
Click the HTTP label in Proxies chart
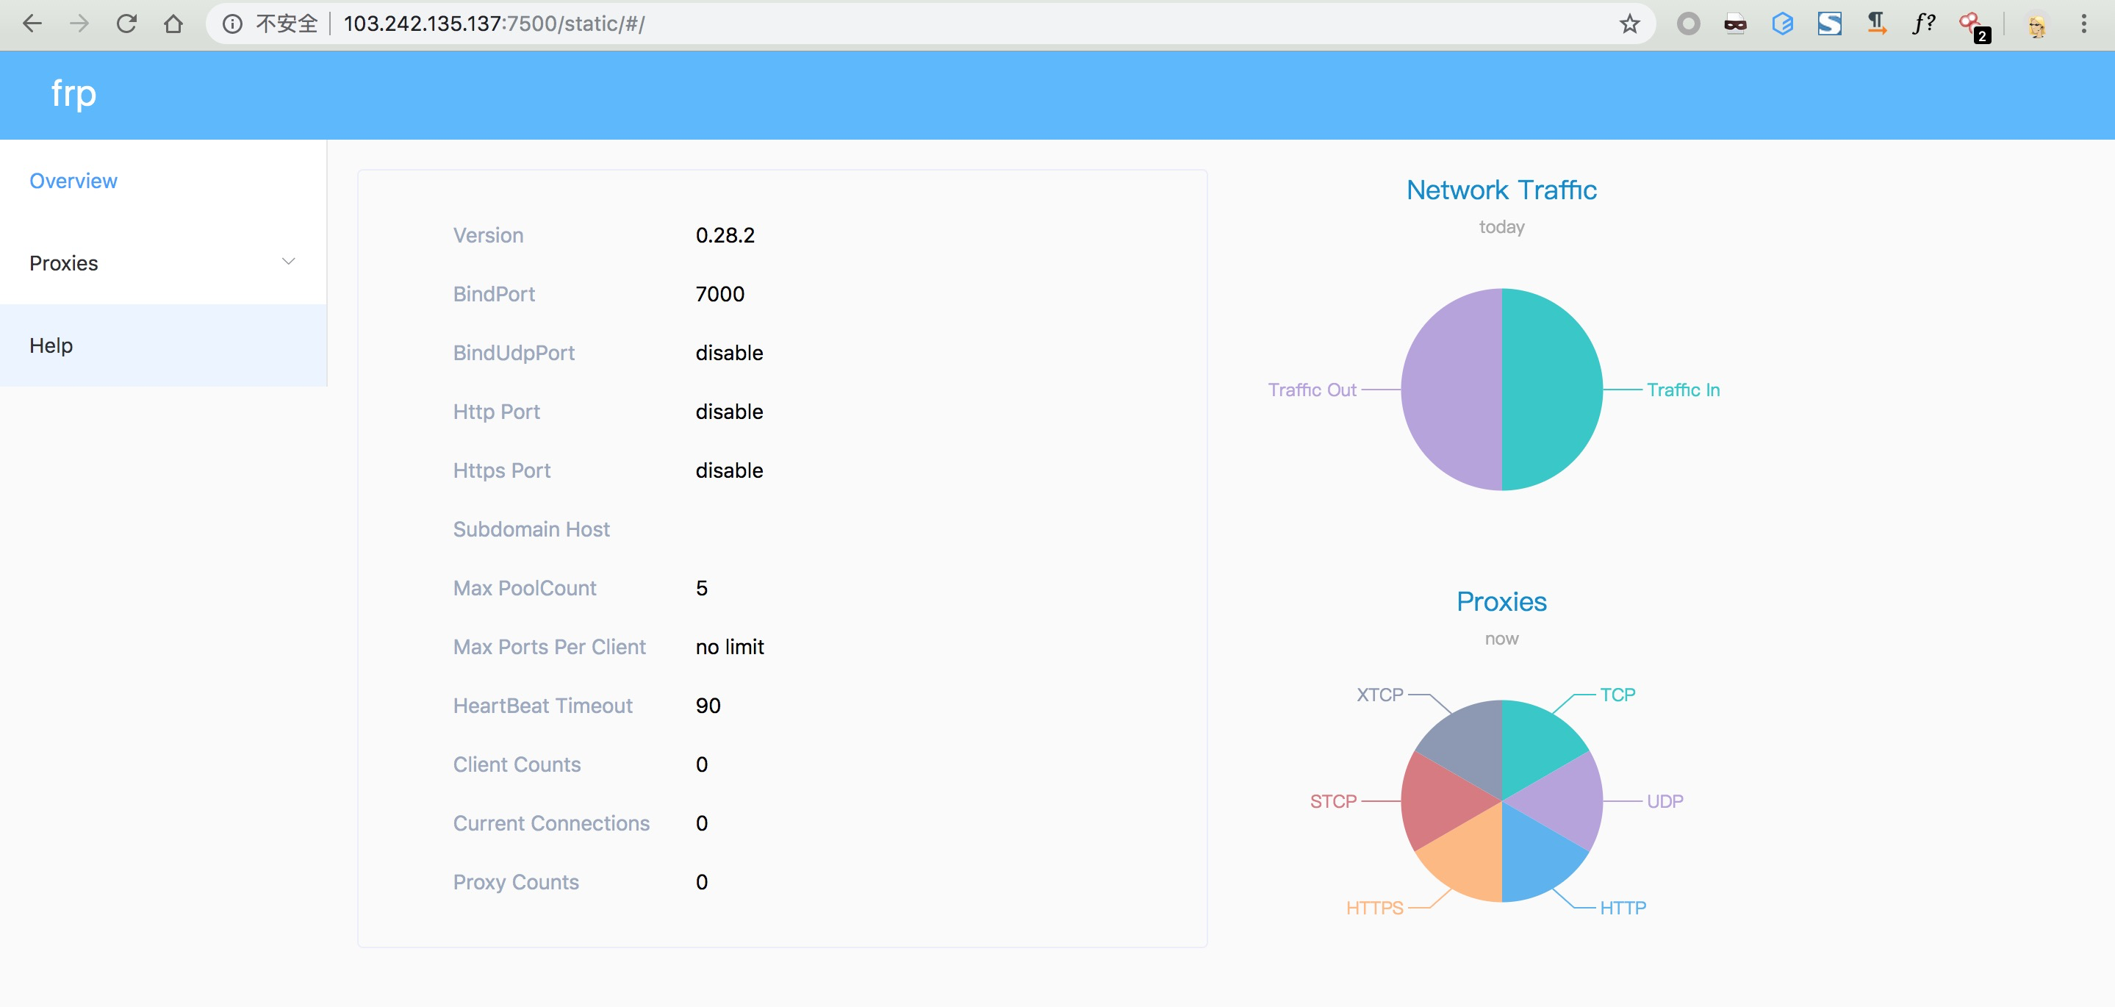point(1623,908)
